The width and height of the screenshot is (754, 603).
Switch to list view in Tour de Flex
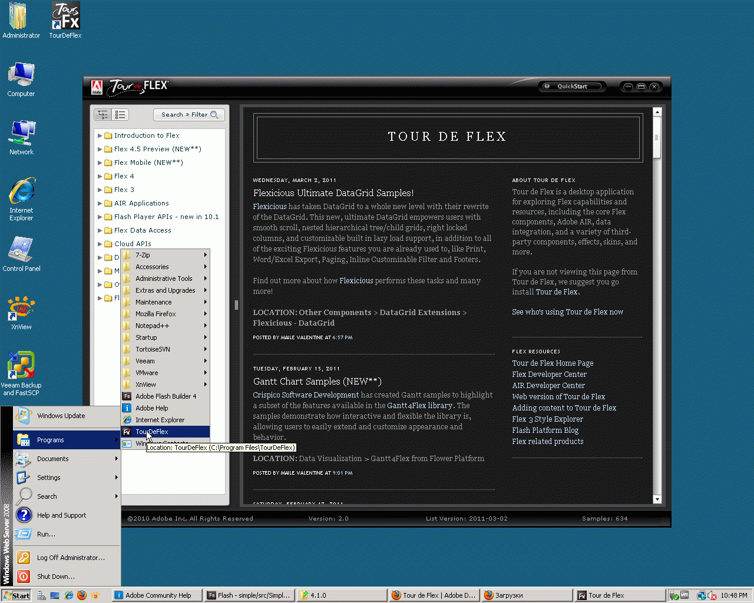[x=120, y=115]
